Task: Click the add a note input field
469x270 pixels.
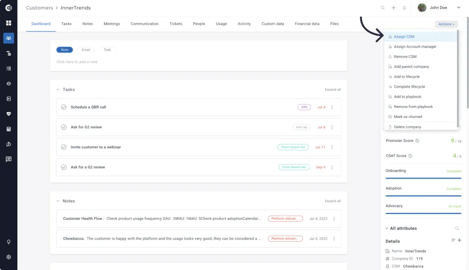Action: click(x=77, y=62)
